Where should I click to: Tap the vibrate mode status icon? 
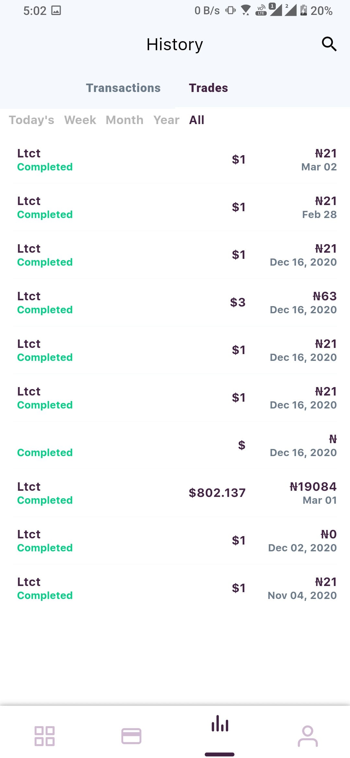[x=230, y=10]
